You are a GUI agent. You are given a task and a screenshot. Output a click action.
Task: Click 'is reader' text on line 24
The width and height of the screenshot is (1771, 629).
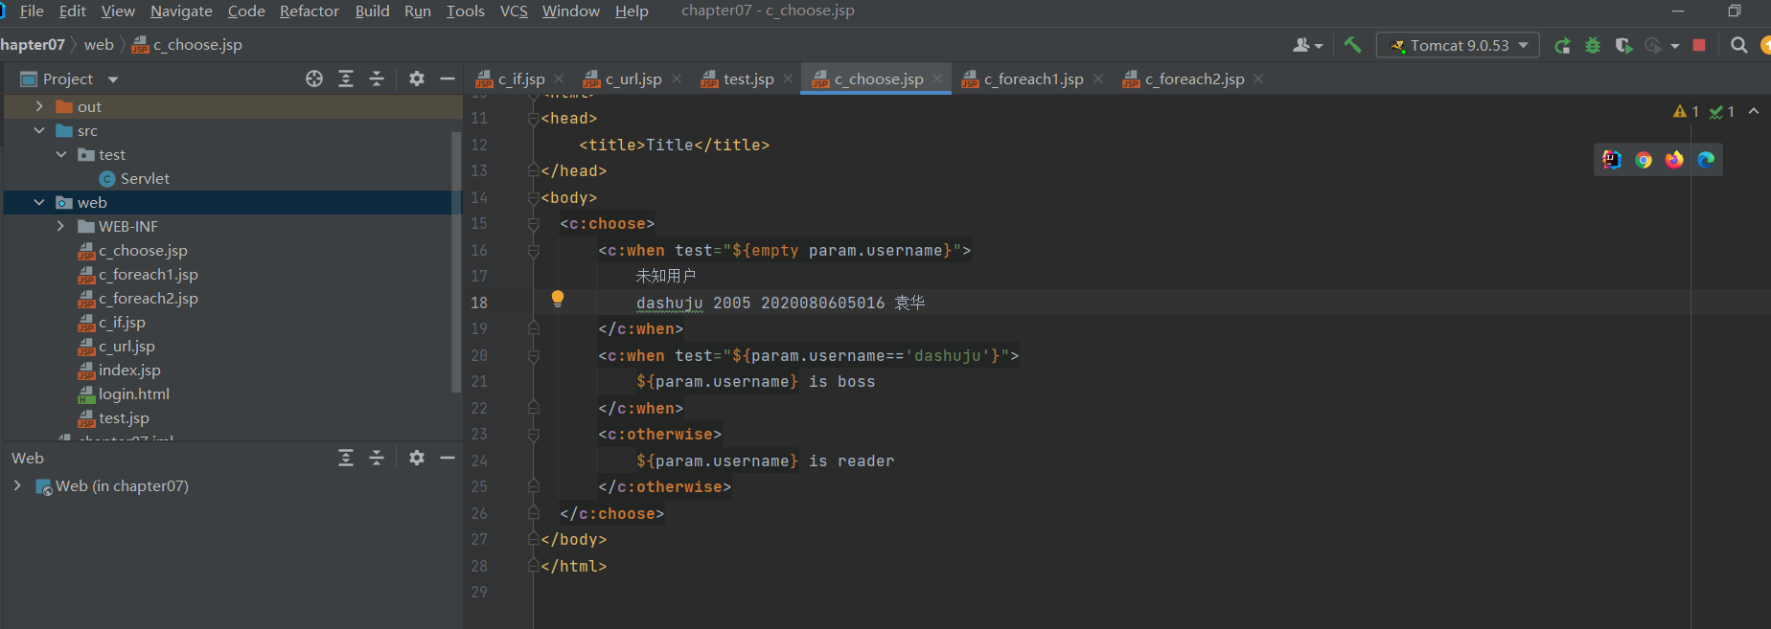(851, 461)
